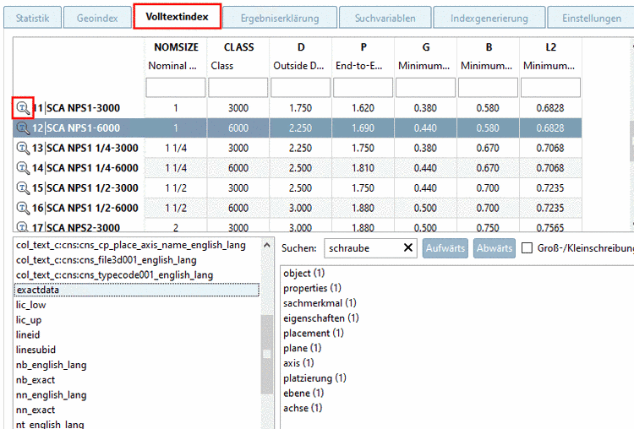This screenshot has height=429, width=634.
Task: Open the Einstellungen tab
Action: pyautogui.click(x=591, y=19)
